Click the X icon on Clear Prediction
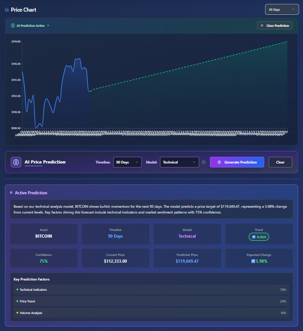 [262, 25]
